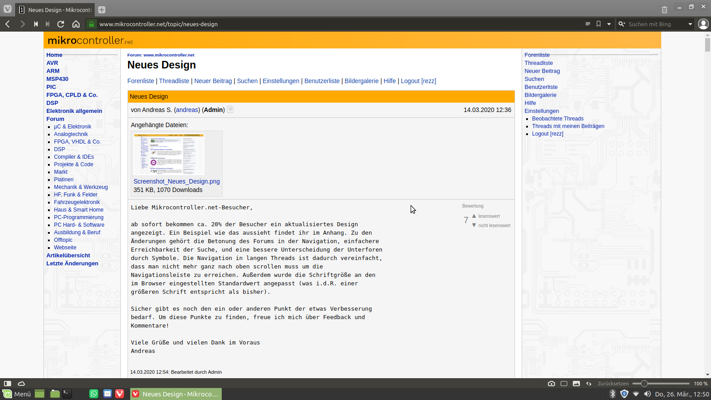Go forward one page

(22, 24)
